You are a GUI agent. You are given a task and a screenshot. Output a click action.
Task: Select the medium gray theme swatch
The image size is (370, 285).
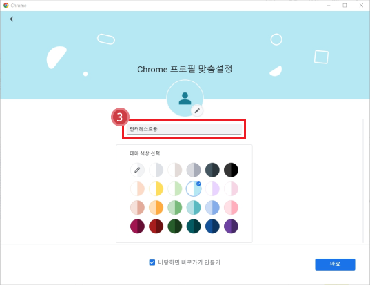(194, 170)
